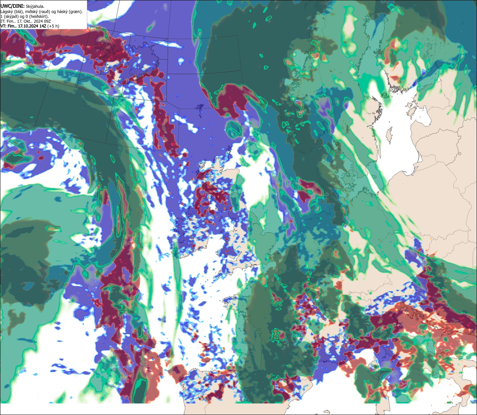The image size is (477, 415).
Task: Click the 'UWC/DINI: Skýjahula.' title text
Action: tap(22, 7)
